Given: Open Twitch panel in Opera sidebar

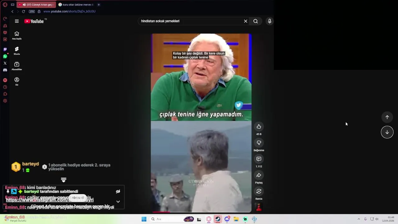Looking at the screenshot, I should (x=5, y=49).
